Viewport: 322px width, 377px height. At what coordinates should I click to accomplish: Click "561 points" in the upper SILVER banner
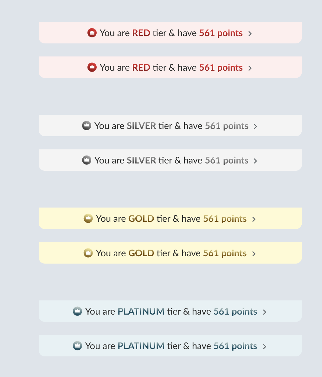227,126
